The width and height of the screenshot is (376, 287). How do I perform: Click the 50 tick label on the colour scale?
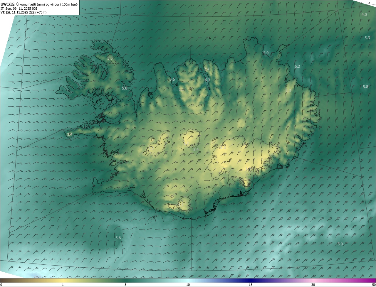[x=374, y=285]
